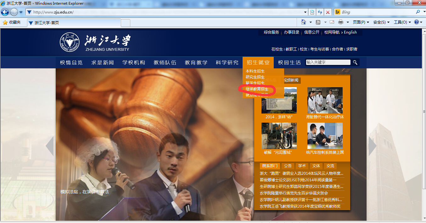Click the 输入关键字 site search field

328,62
